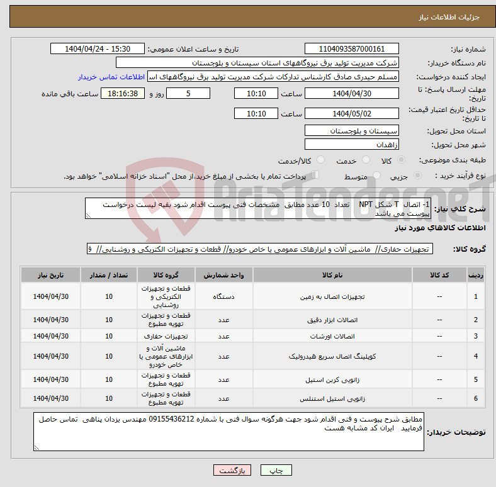The width and height of the screenshot is (496, 487).
Task: Click the جزئیات اطلاعات نیاز page title
Action: (449, 17)
